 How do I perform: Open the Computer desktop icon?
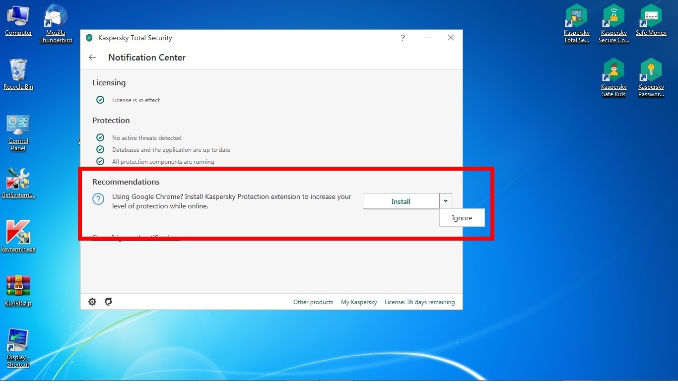click(18, 20)
